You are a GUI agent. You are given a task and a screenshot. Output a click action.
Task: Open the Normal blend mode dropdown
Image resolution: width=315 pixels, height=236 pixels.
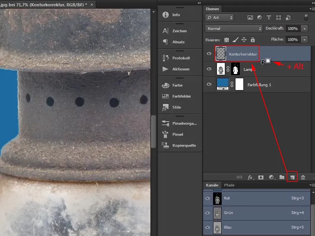pyautogui.click(x=234, y=28)
